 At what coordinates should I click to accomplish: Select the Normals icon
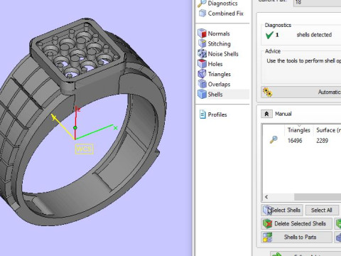202,33
